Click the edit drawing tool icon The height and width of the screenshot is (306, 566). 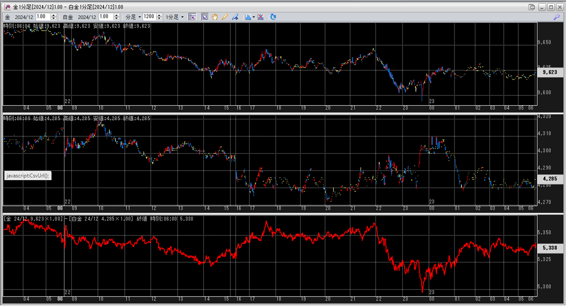[x=235, y=17]
